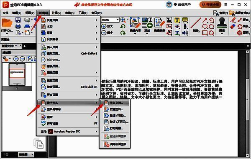Open the hamburger menu in title bar

226,5
